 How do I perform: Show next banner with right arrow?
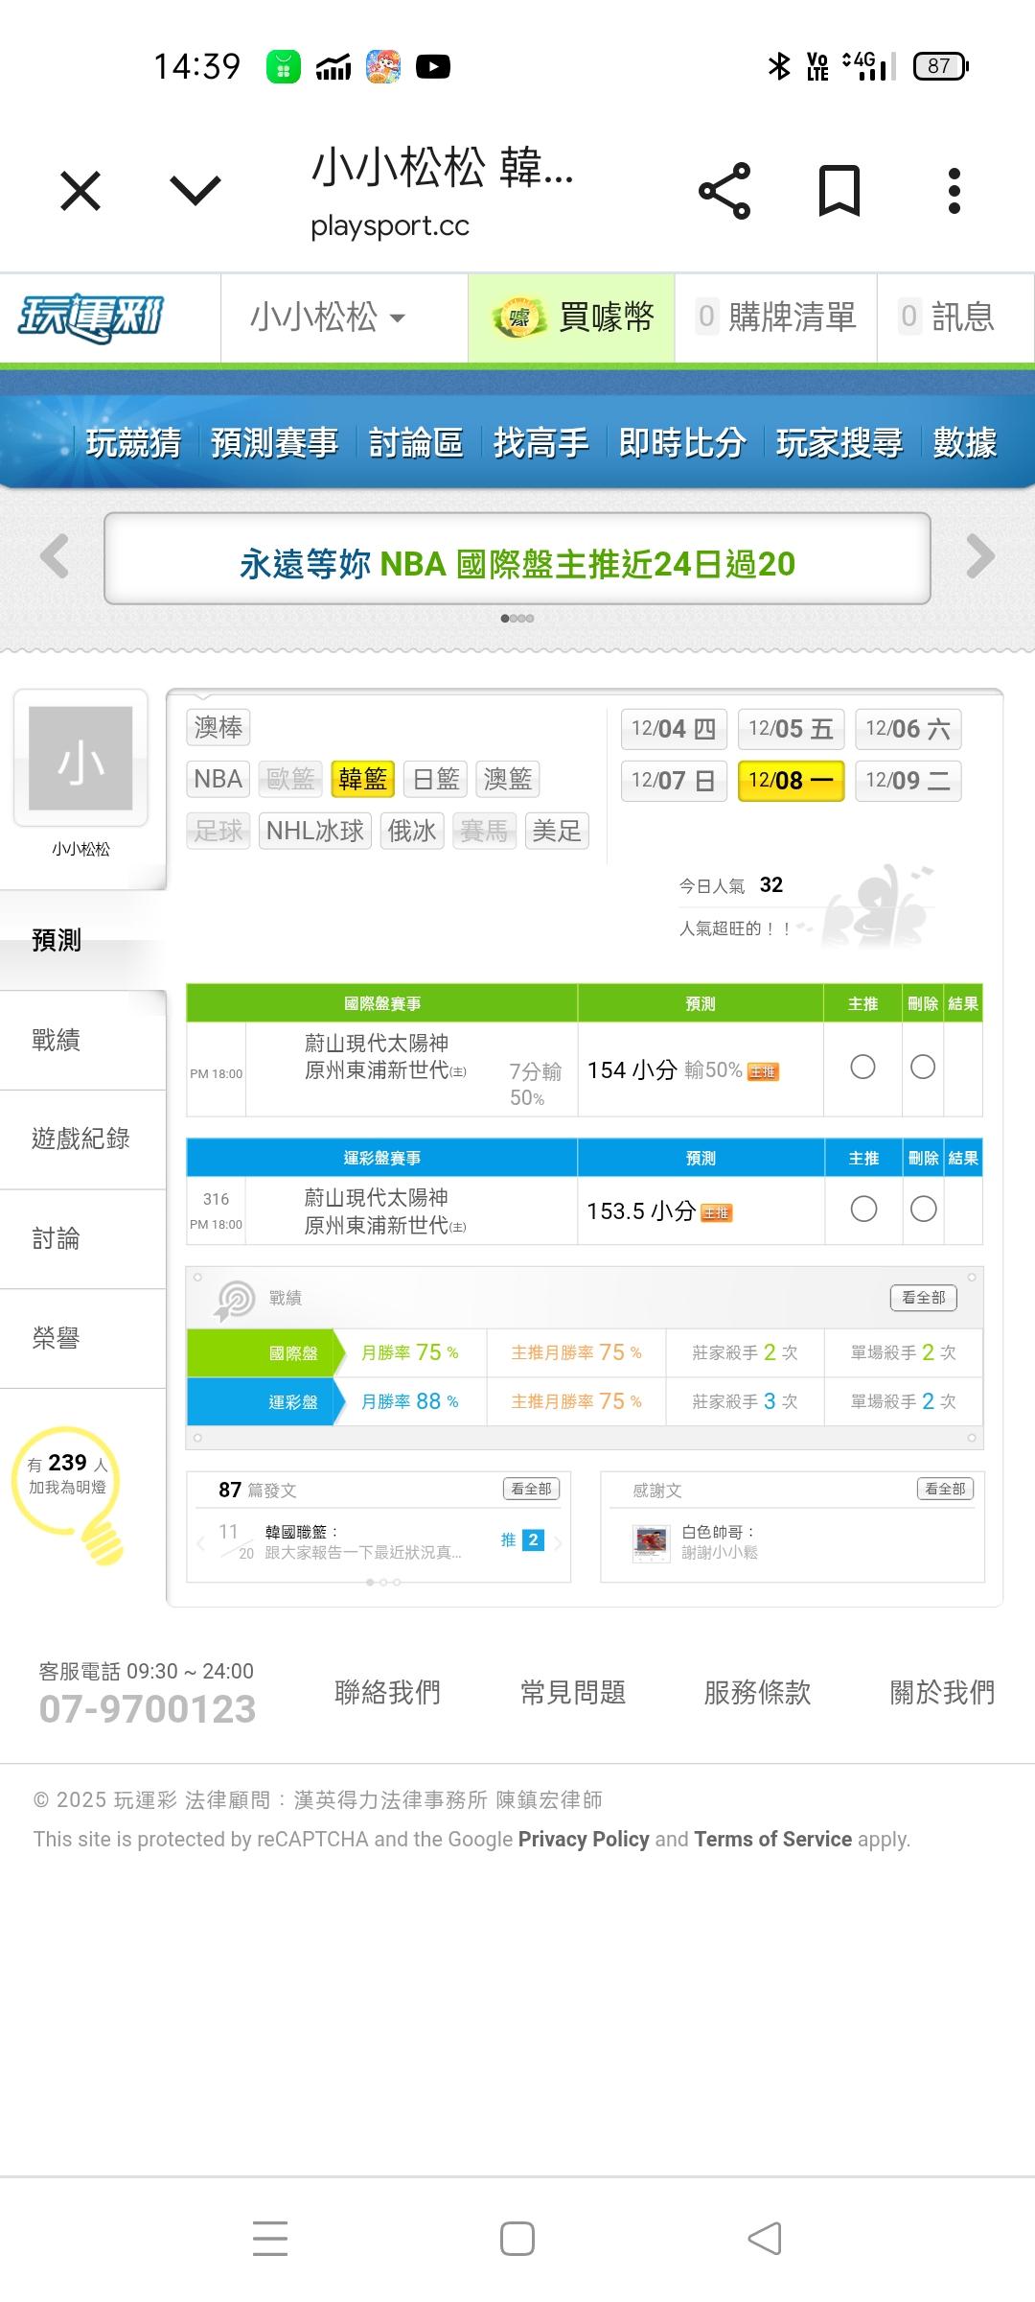coord(980,556)
